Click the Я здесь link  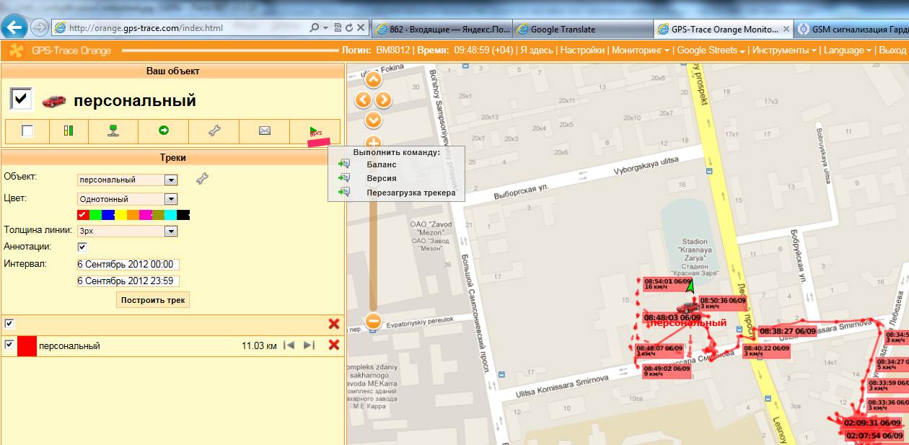click(x=537, y=50)
